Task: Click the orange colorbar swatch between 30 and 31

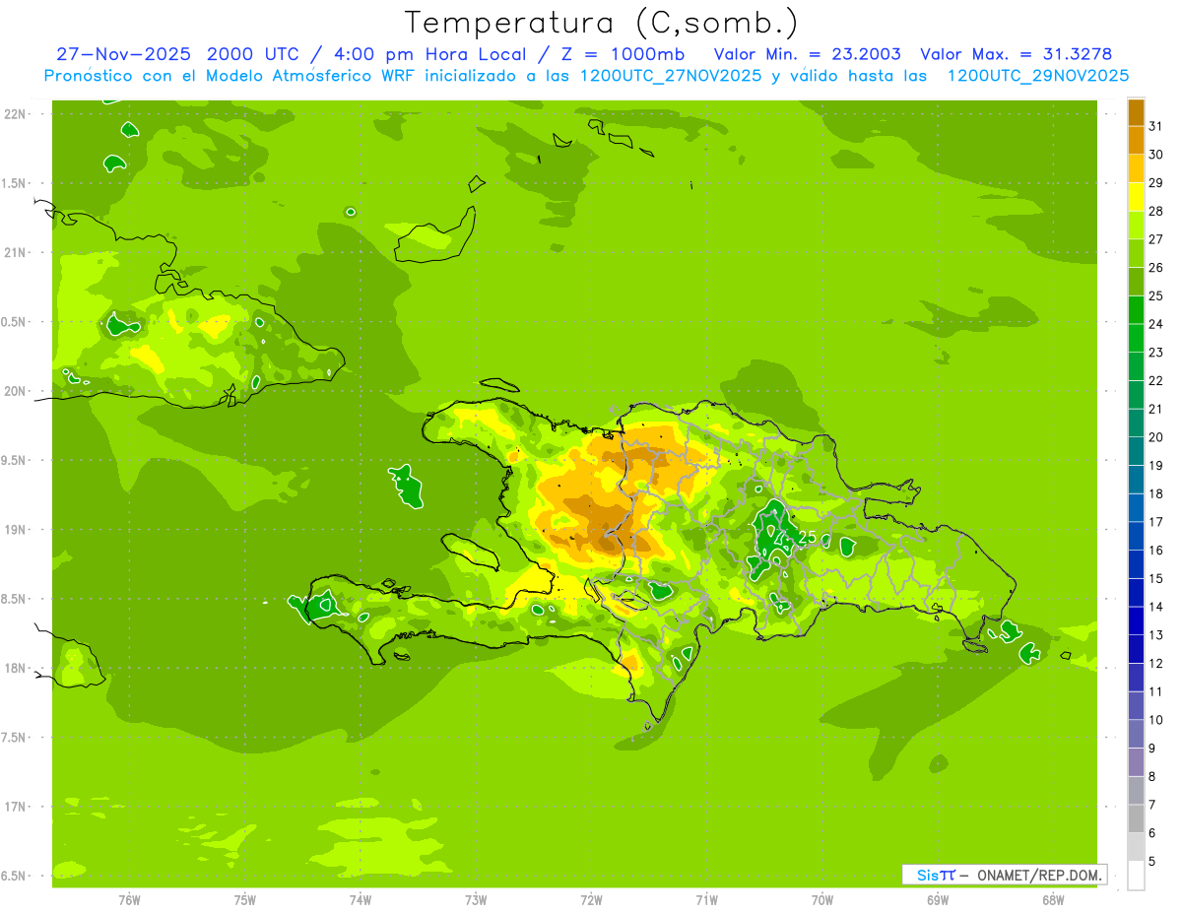Action: (1136, 140)
